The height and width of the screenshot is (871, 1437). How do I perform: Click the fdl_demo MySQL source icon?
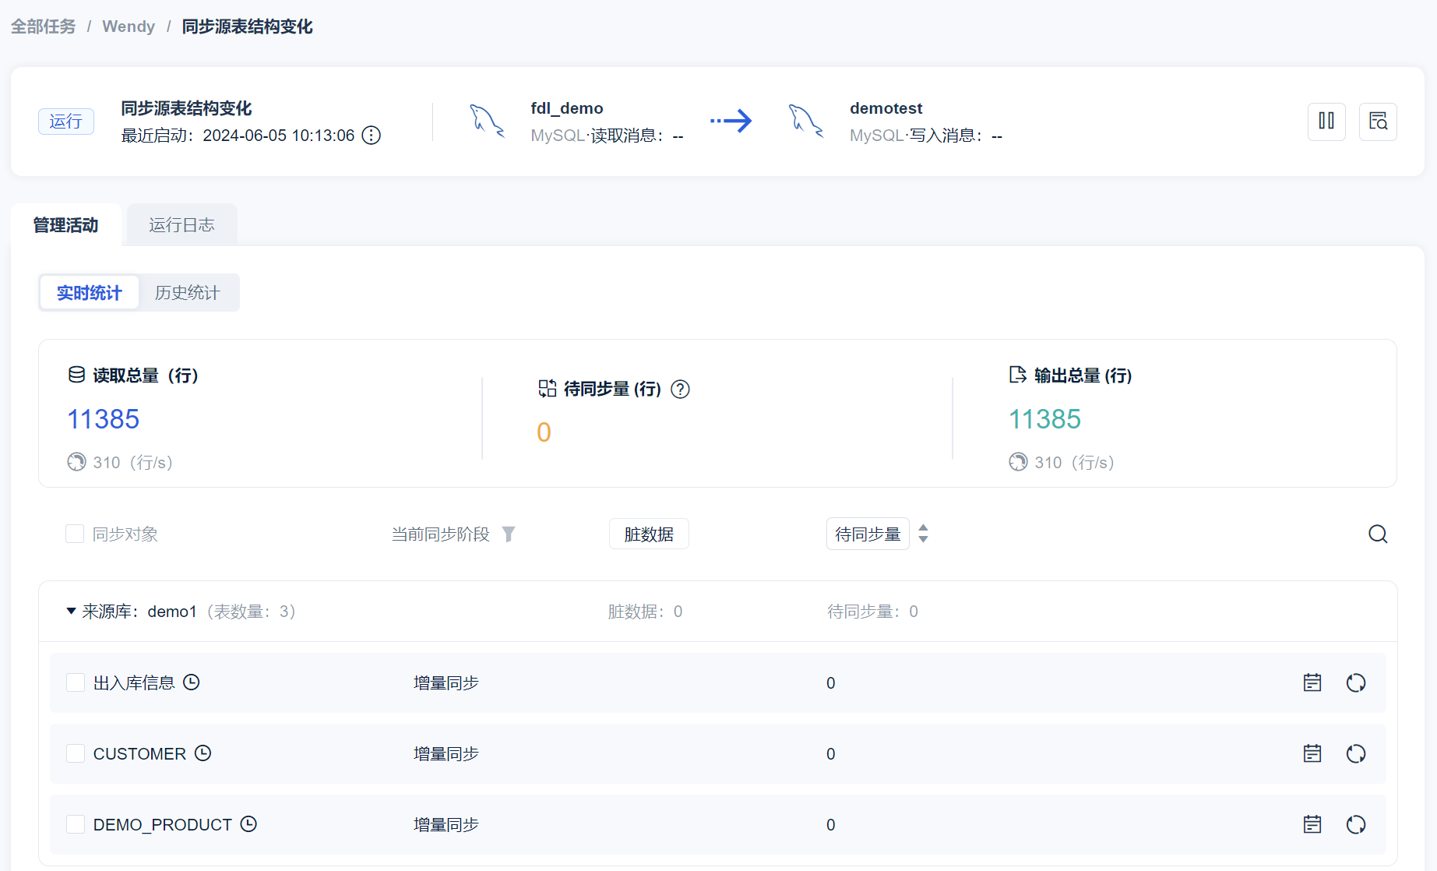click(487, 122)
